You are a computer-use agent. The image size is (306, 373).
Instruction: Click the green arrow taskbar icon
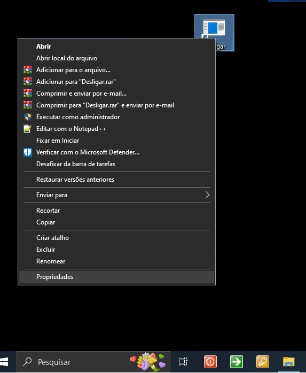[x=237, y=362]
